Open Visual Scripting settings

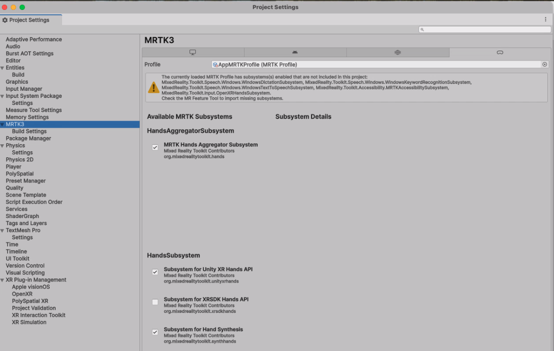click(x=25, y=272)
